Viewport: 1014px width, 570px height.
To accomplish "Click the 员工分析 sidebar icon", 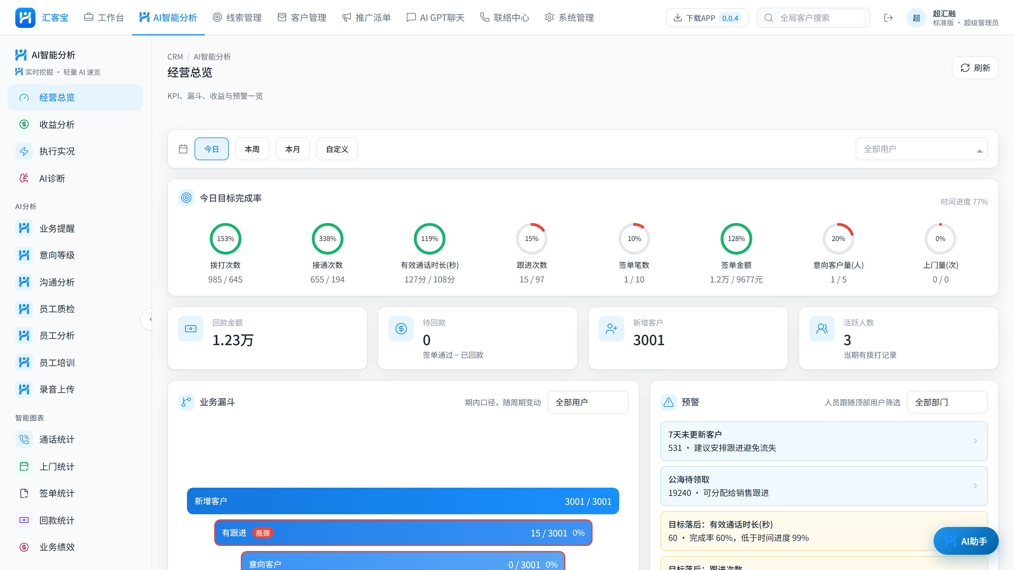I will click(24, 336).
